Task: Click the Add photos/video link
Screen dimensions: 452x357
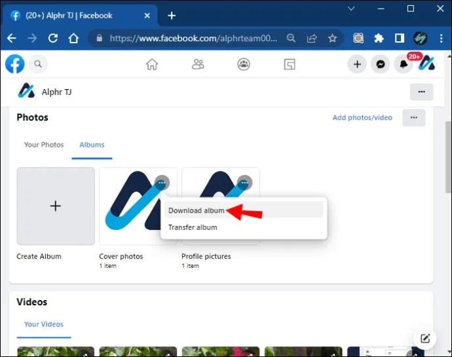Action: 362,118
